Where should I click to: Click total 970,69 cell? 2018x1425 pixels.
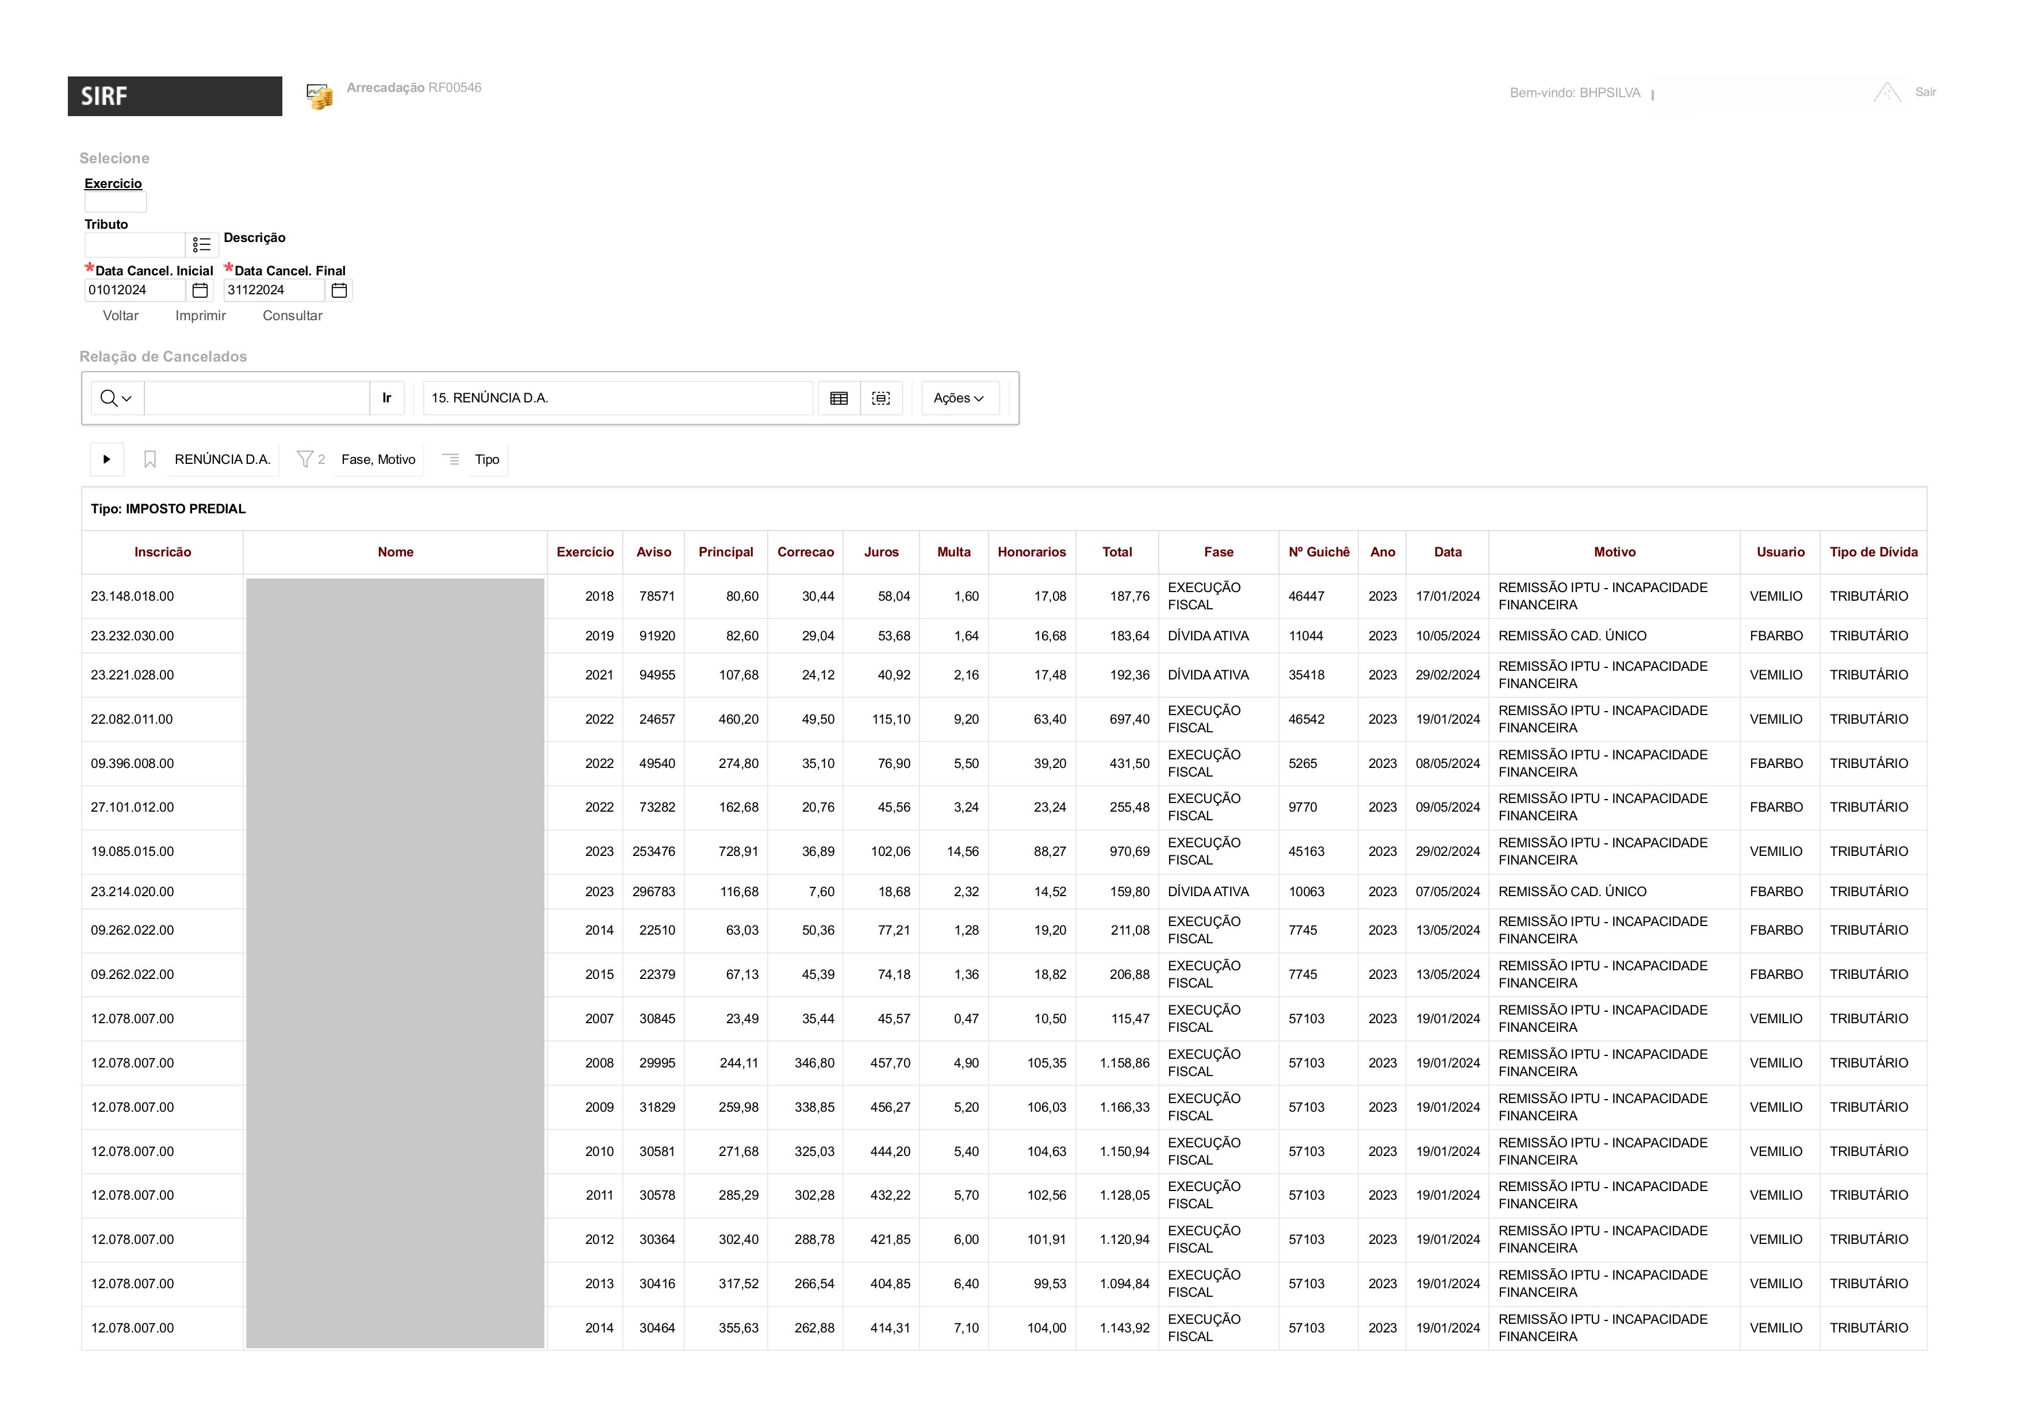click(x=1117, y=851)
